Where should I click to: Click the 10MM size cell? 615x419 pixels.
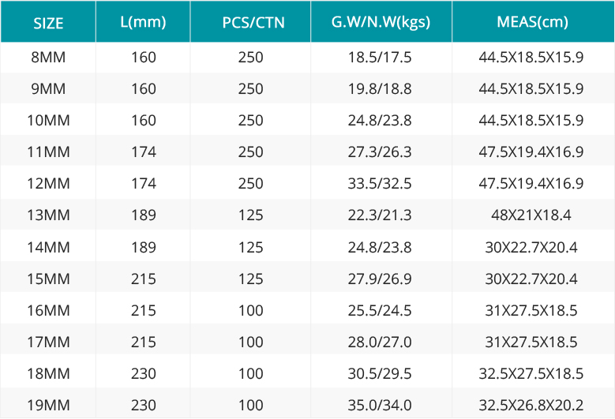pos(48,120)
